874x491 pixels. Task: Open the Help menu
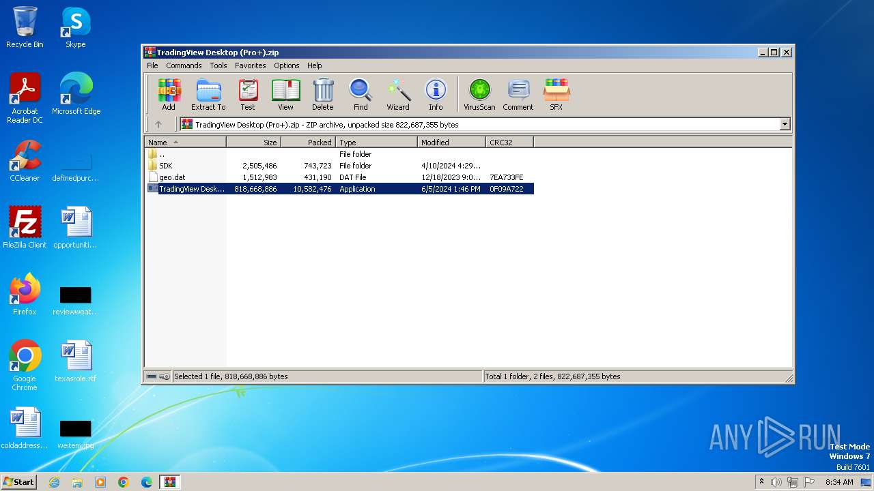coord(314,65)
